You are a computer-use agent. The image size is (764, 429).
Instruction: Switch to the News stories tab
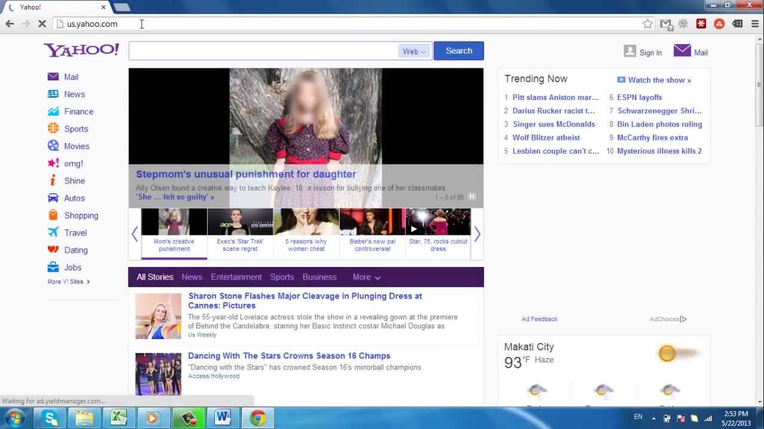pyautogui.click(x=192, y=277)
